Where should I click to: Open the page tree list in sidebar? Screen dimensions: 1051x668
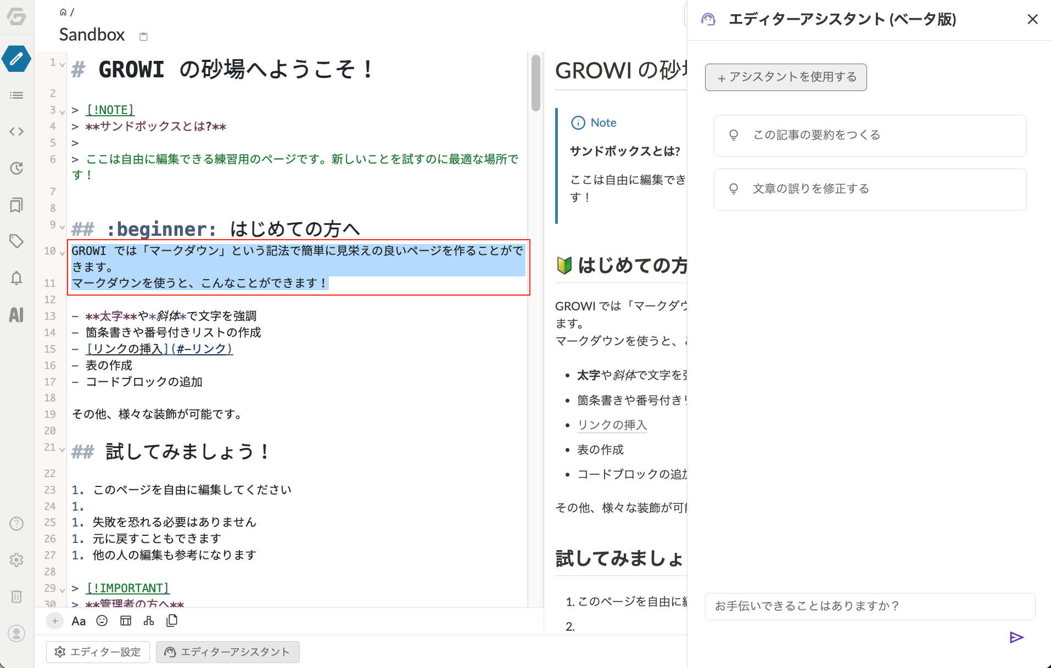coord(16,95)
